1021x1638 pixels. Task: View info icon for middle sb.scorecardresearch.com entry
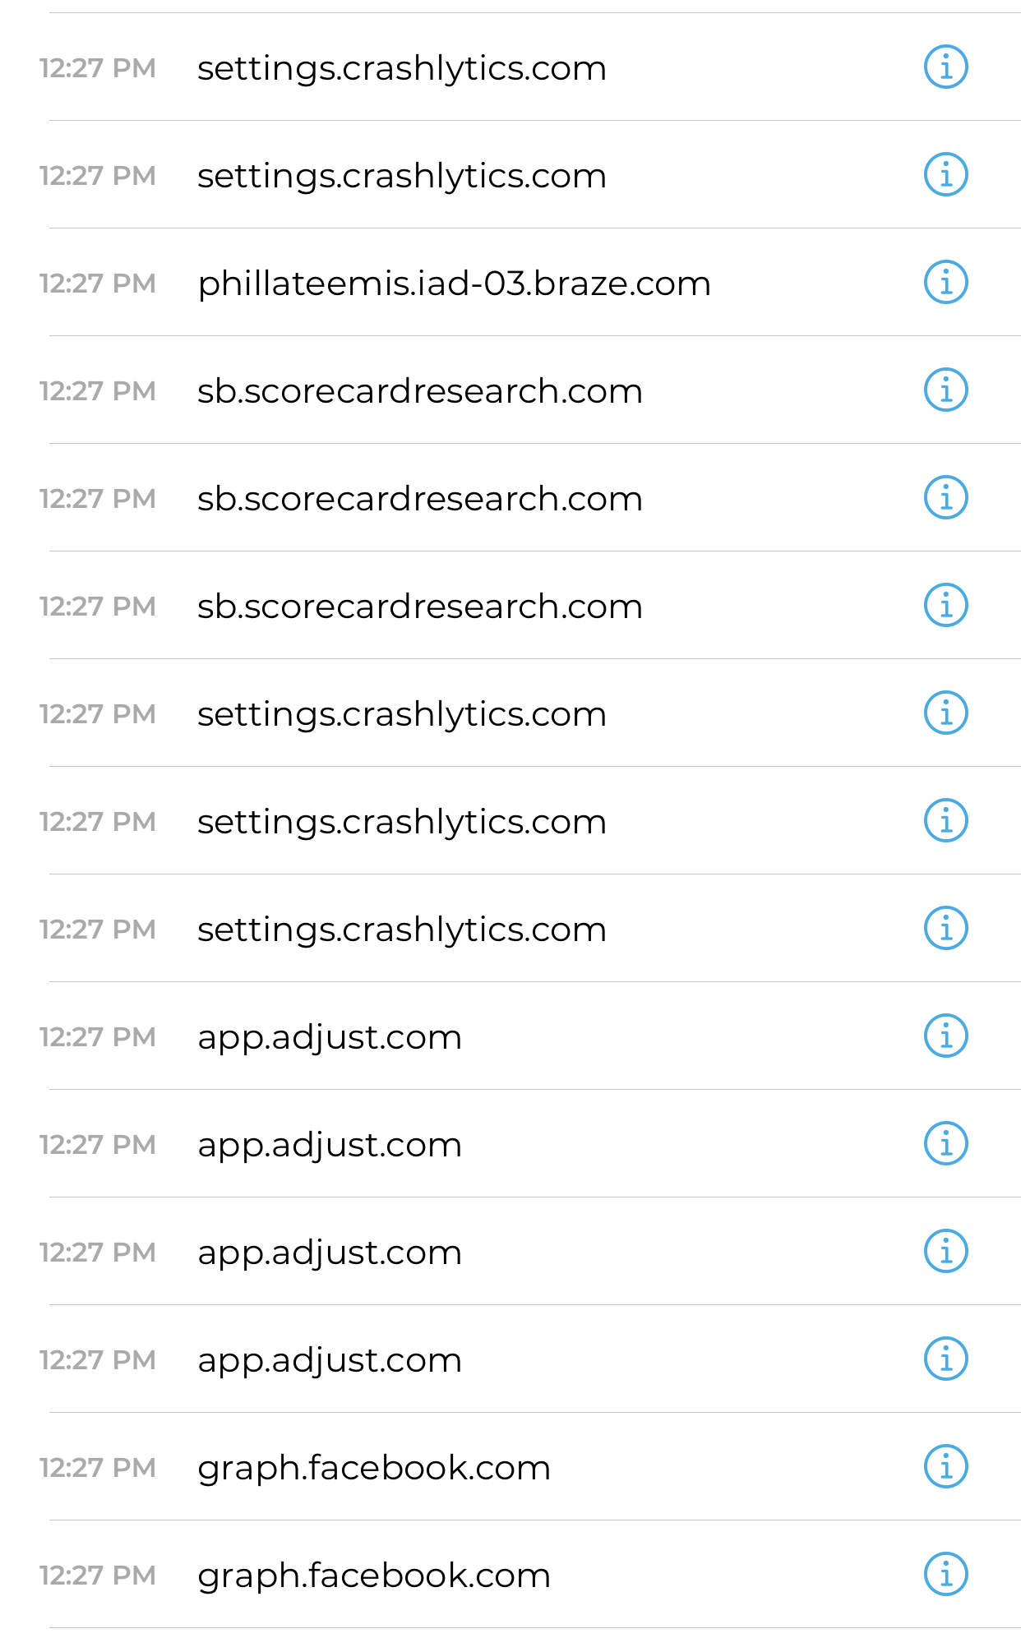(945, 497)
